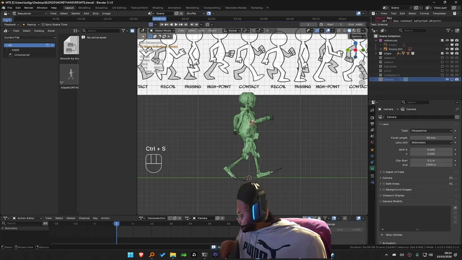Screen dimensions: 462x260
Task: Click the new collection icon in outliner
Action: coord(457,31)
